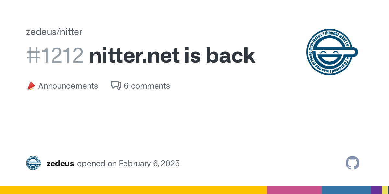Select the pink language bar segment

[x=294, y=190]
